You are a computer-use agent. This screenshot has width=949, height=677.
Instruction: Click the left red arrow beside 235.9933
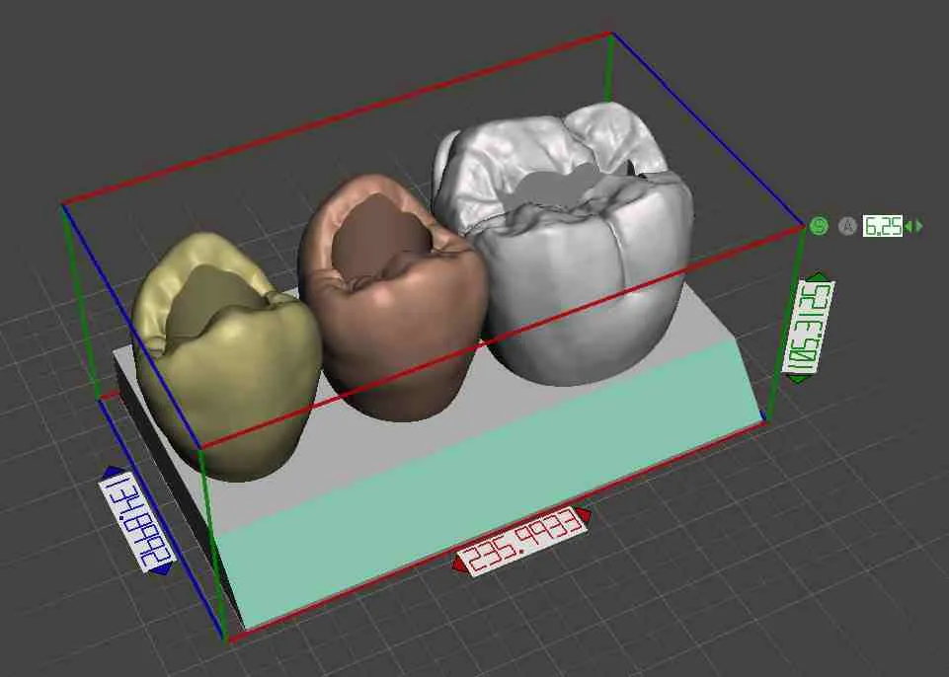[459, 564]
